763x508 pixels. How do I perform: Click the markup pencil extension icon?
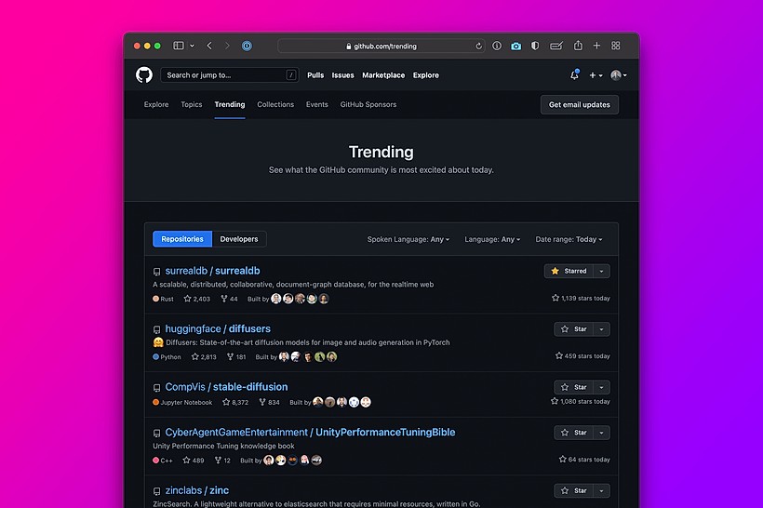(556, 46)
